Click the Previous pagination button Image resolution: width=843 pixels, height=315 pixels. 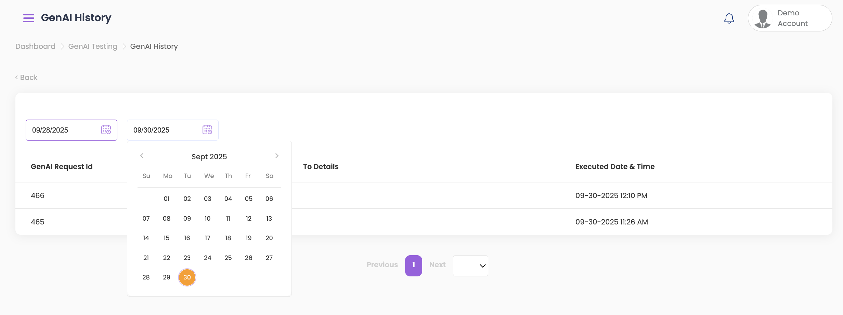tap(382, 265)
